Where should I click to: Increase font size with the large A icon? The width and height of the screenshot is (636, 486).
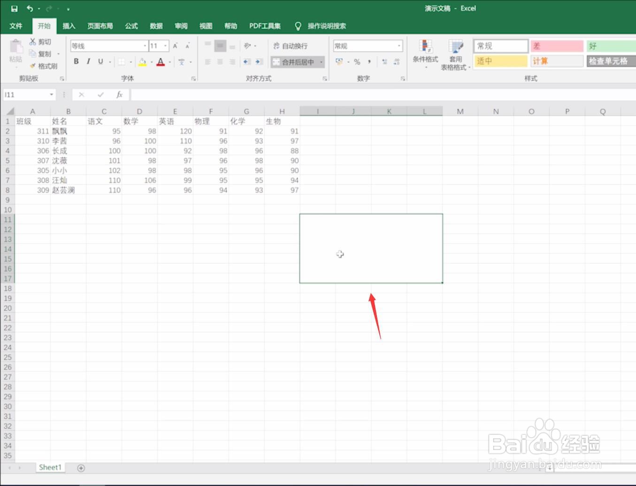pos(175,46)
